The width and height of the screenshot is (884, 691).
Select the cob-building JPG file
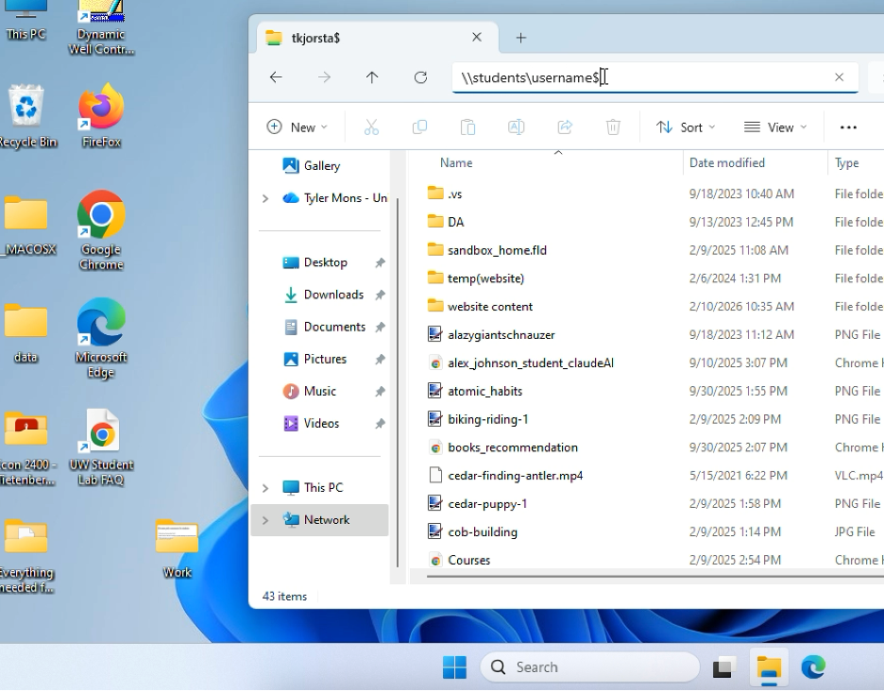(x=483, y=532)
